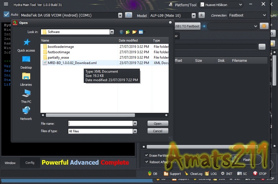Viewport: 278px width, 184px height.
Task: Expand the COM port dropdown arrow
Action: 120,15
